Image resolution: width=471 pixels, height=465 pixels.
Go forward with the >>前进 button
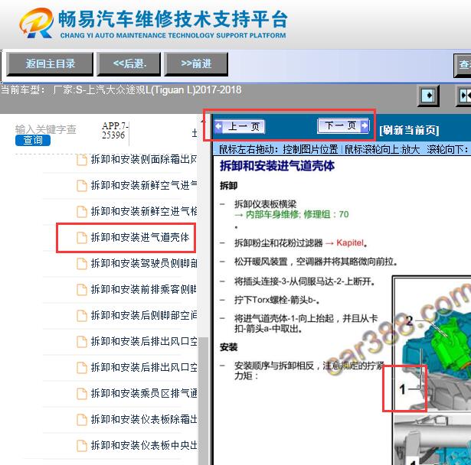tap(196, 63)
